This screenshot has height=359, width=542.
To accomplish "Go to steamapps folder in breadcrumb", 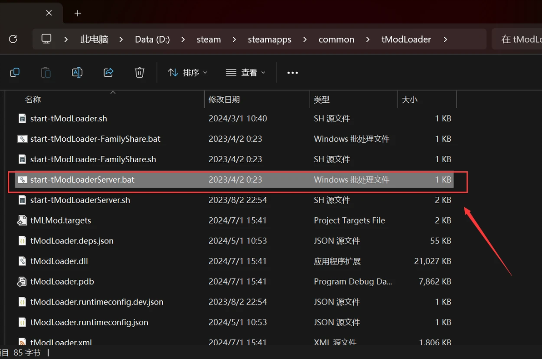I will coord(270,40).
